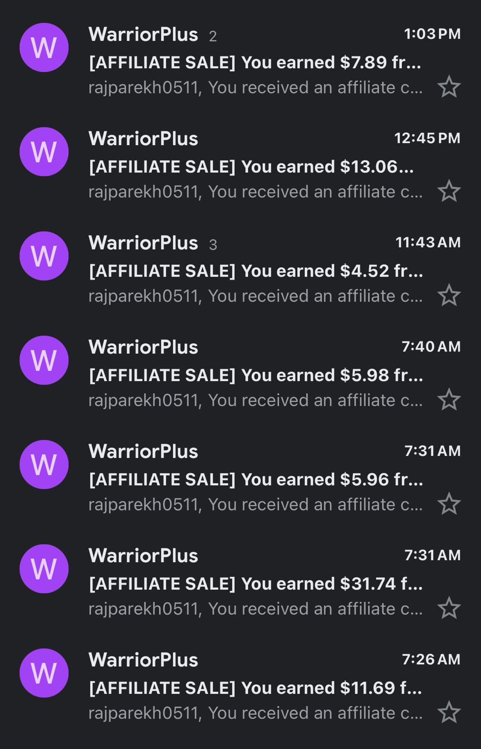Screen dimensions: 481x749
Task: Star the $31.74 affiliate sale email
Action: point(449,608)
